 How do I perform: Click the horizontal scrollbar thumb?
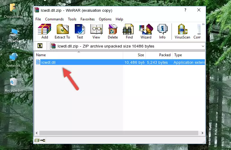(x=119, y=133)
